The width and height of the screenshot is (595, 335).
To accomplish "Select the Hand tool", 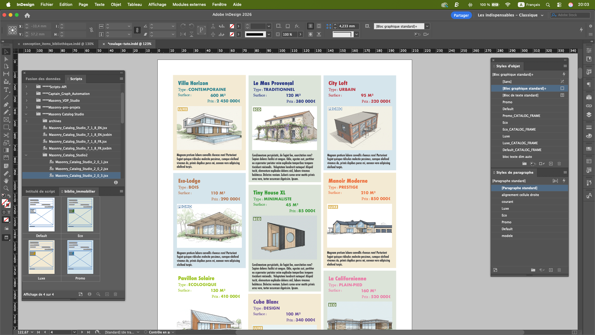I will (6, 181).
